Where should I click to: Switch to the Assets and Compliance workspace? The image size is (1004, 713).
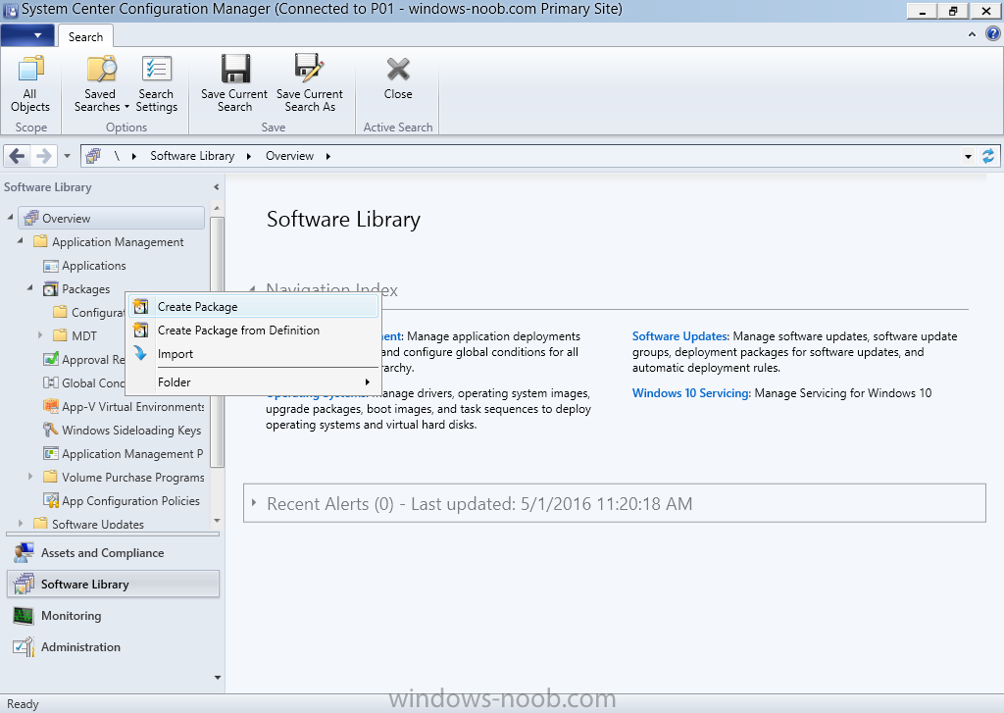click(x=113, y=553)
